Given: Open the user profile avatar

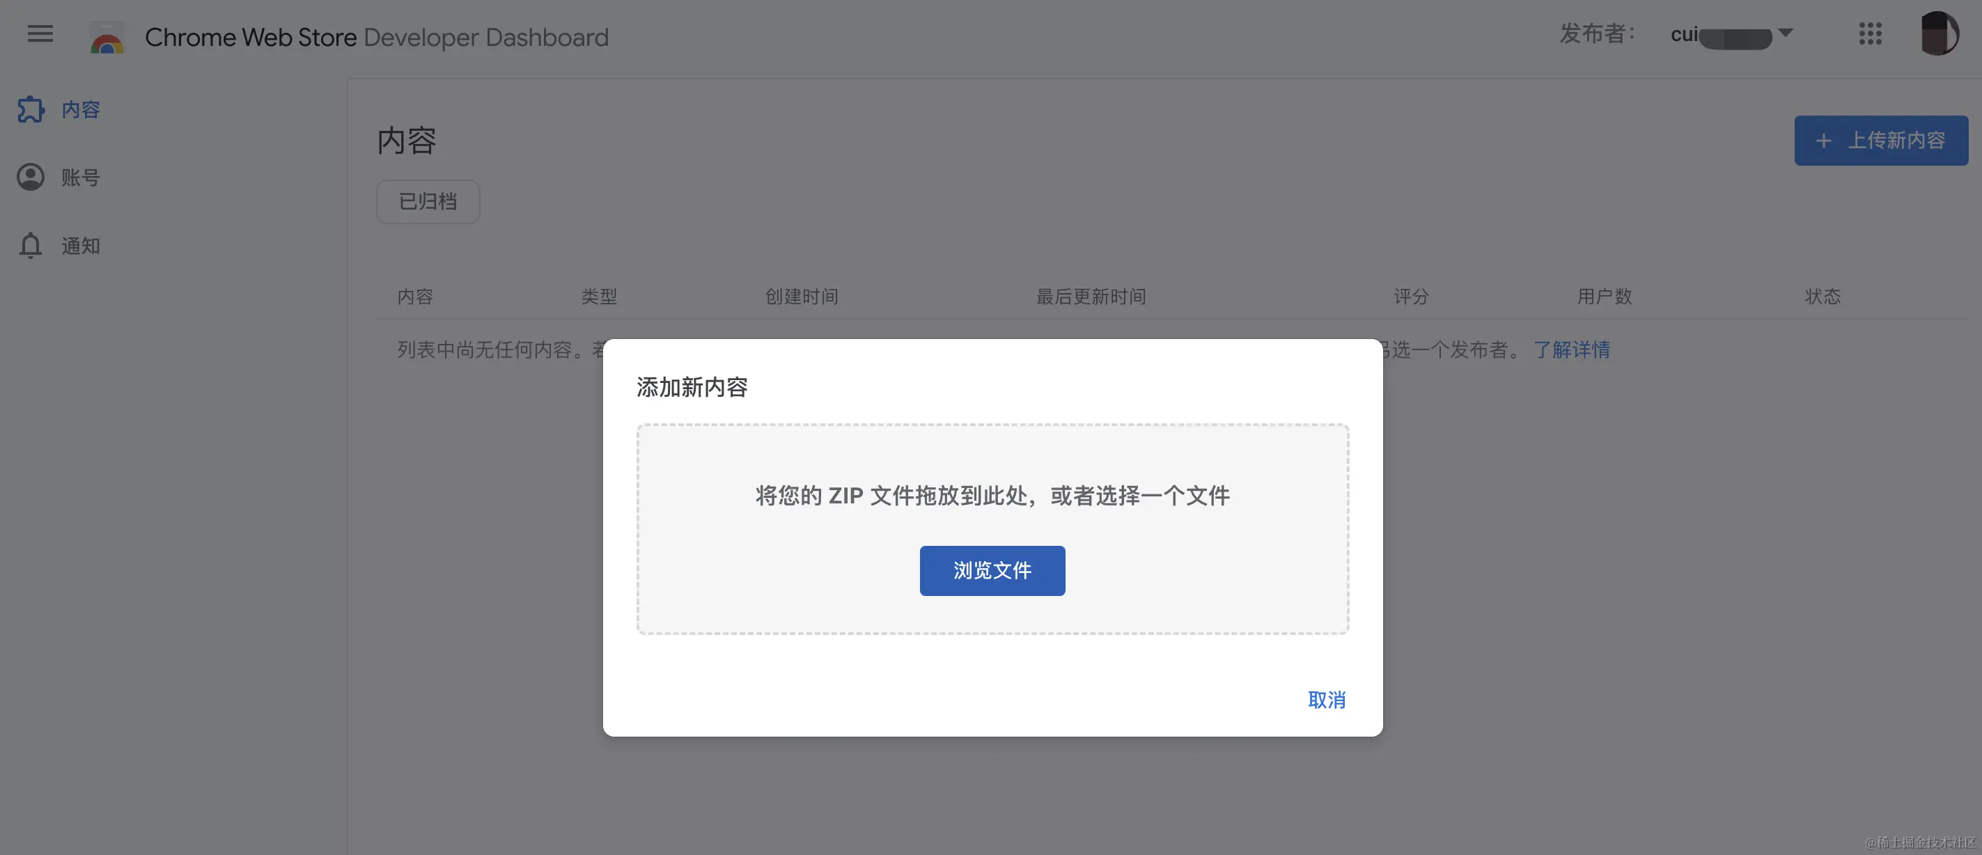Looking at the screenshot, I should [1939, 34].
